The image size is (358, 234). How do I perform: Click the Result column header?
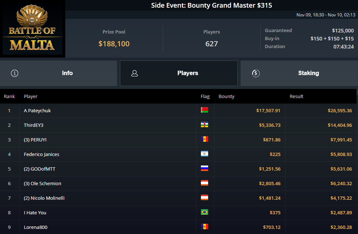click(x=296, y=97)
